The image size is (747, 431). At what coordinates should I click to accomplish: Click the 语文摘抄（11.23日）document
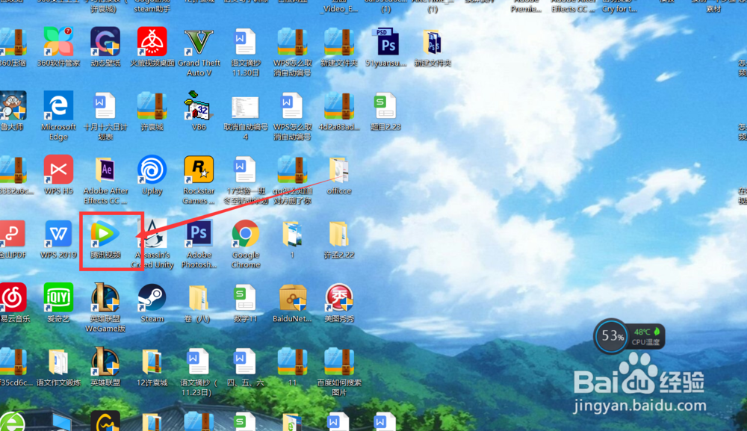click(x=199, y=361)
